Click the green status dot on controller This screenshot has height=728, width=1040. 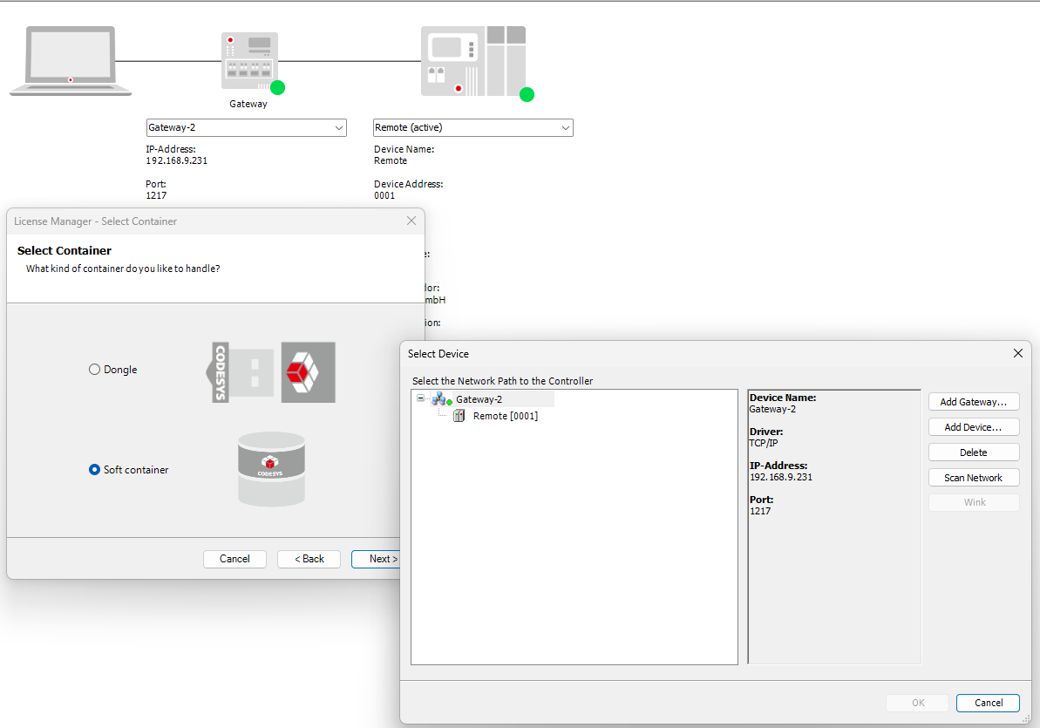coord(527,94)
